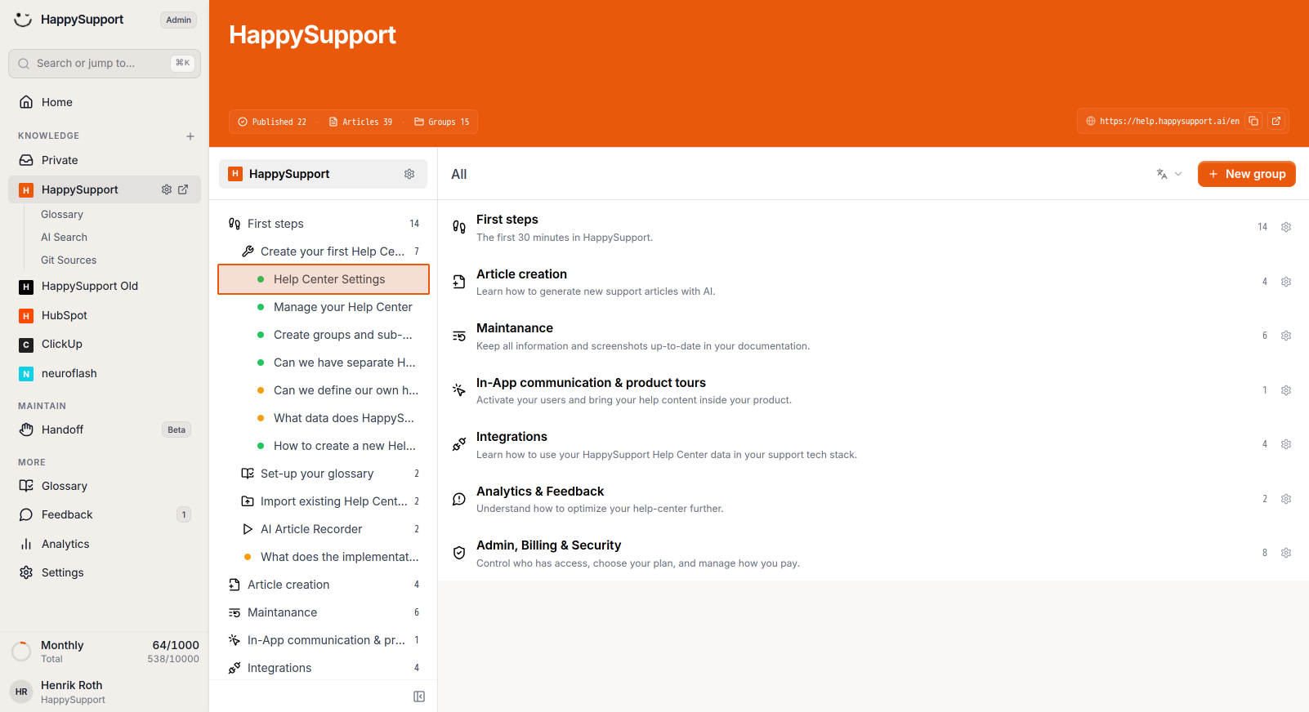Image resolution: width=1309 pixels, height=712 pixels.
Task: Click the Published 22 filter
Action: click(x=272, y=122)
